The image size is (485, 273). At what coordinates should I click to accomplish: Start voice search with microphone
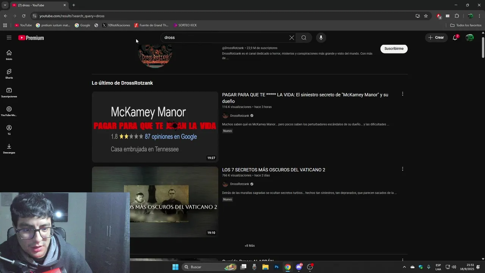(321, 38)
